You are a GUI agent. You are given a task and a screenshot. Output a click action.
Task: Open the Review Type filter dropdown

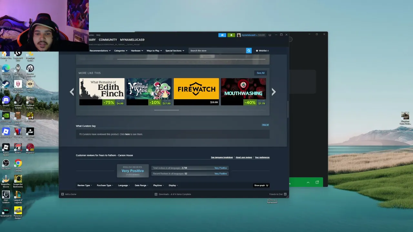click(85, 185)
